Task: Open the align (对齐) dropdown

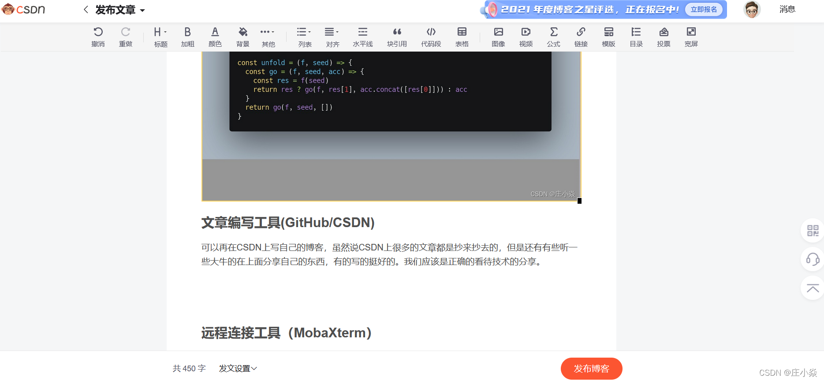Action: coord(332,37)
